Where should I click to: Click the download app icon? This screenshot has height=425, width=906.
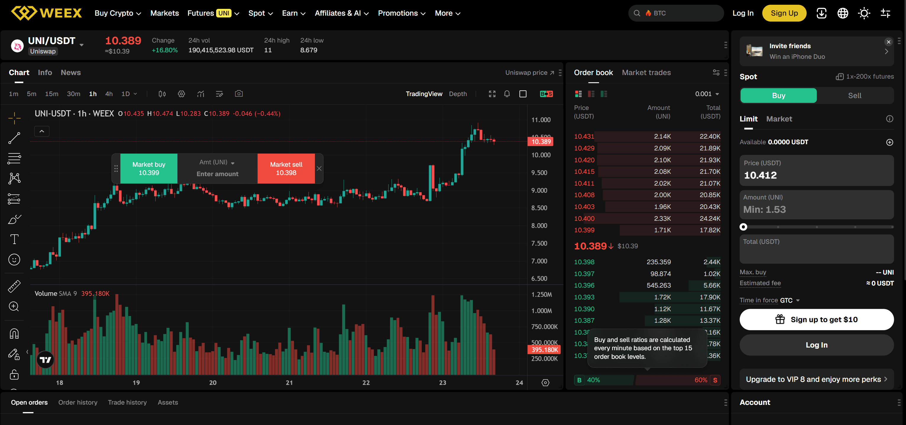tap(822, 13)
